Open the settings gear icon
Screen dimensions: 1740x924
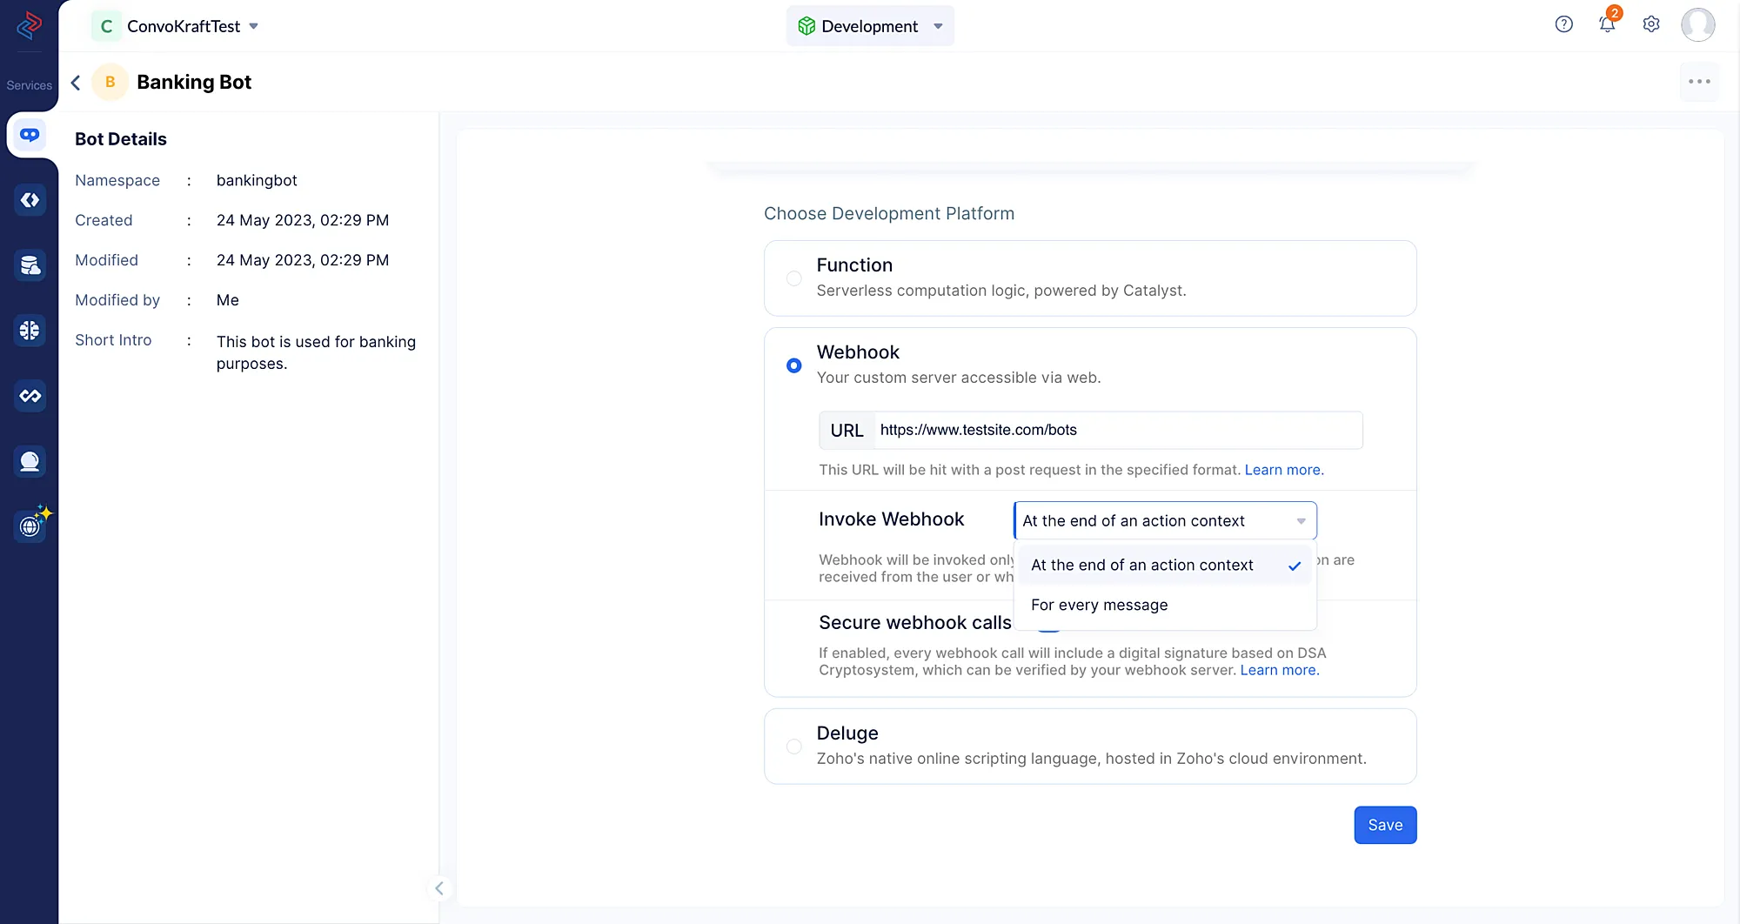tap(1651, 24)
